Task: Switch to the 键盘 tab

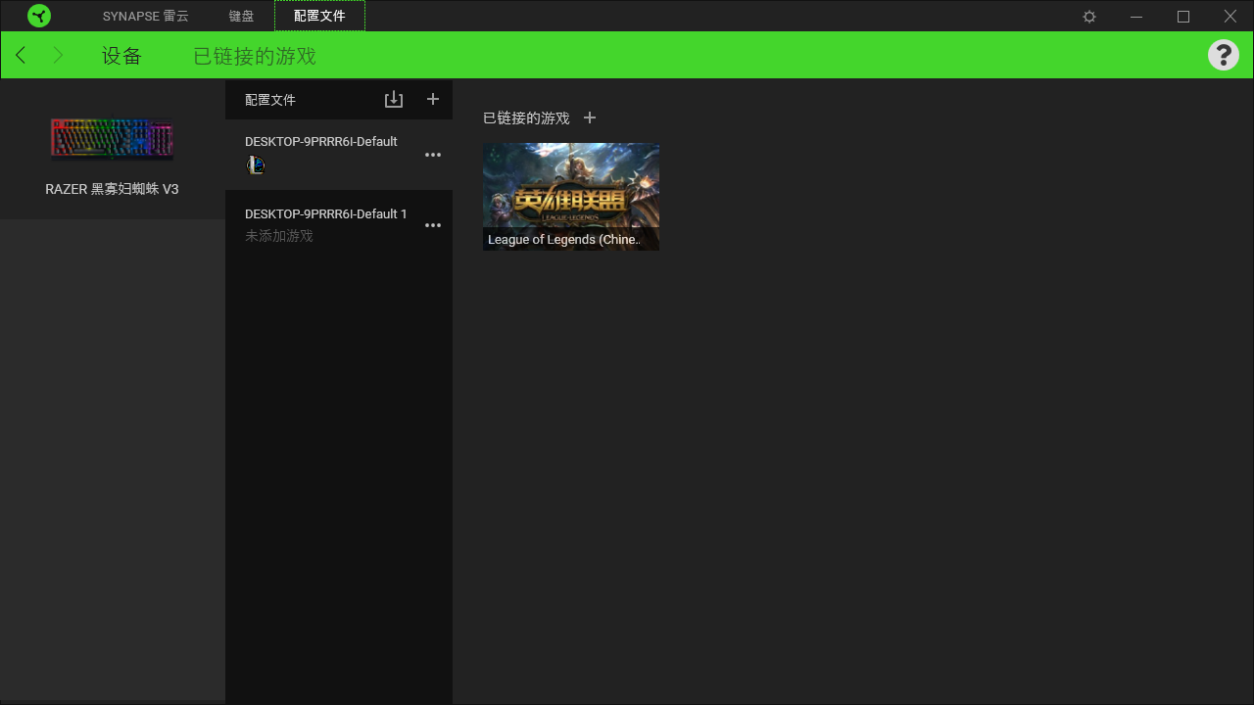Action: point(241,16)
